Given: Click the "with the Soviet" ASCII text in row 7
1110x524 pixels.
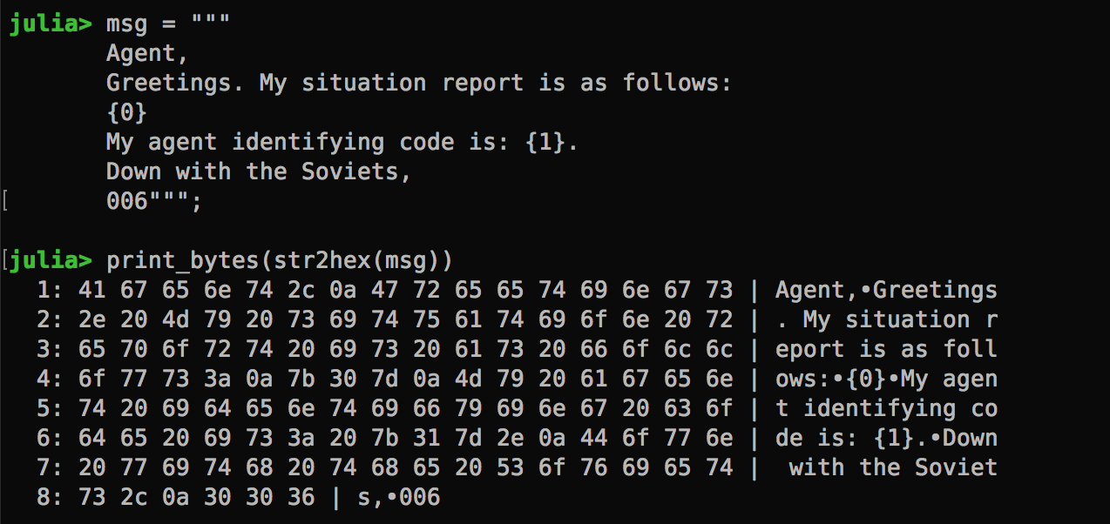Looking at the screenshot, I should pos(892,467).
